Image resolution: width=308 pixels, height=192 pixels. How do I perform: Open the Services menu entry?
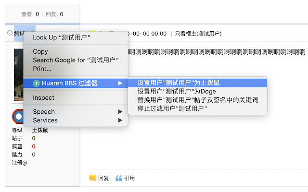coord(76,120)
